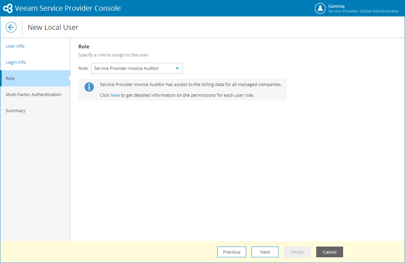The image size is (405, 263).
Task: Open the Multi-Factor Authentication step
Action: (34, 94)
